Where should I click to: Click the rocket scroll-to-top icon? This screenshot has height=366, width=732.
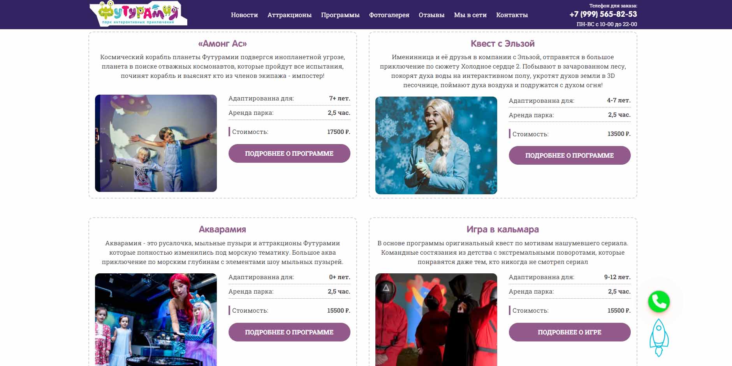[x=659, y=338]
